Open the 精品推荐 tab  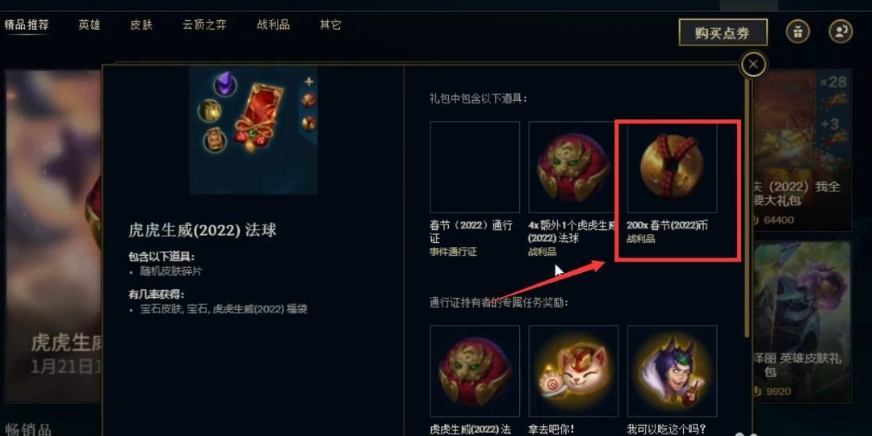click(26, 25)
